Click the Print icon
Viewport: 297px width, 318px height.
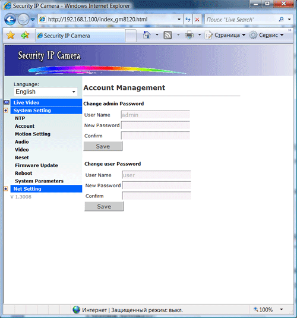point(189,35)
